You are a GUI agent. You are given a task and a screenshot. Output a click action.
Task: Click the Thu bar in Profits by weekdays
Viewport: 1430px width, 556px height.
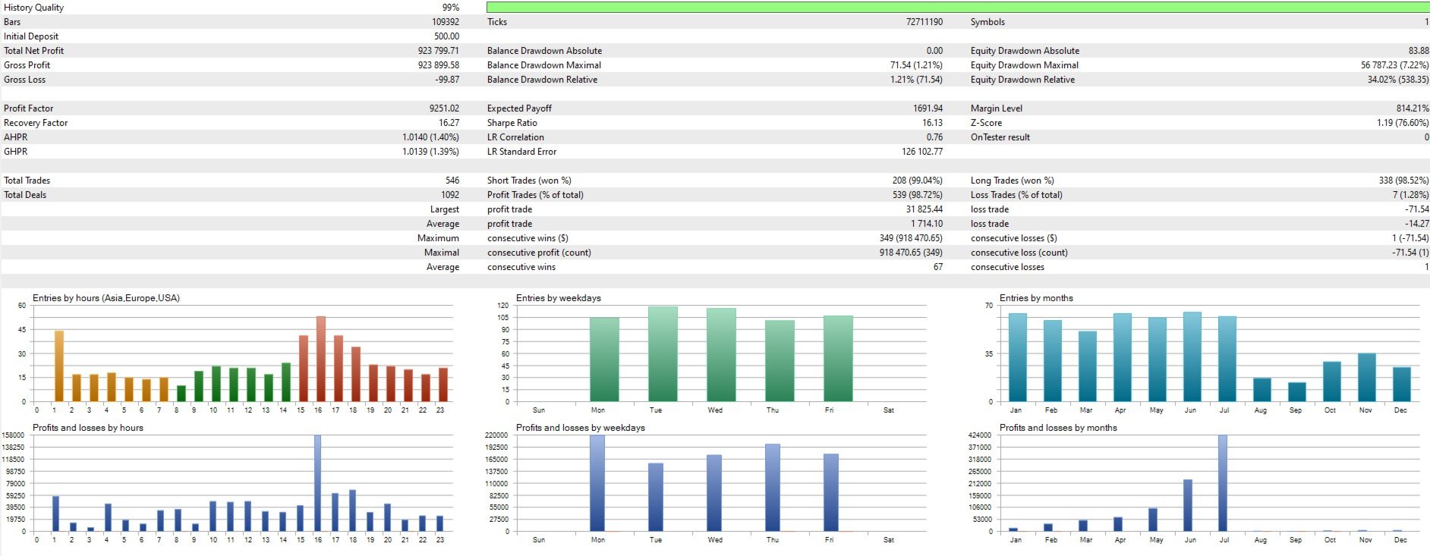click(x=773, y=488)
